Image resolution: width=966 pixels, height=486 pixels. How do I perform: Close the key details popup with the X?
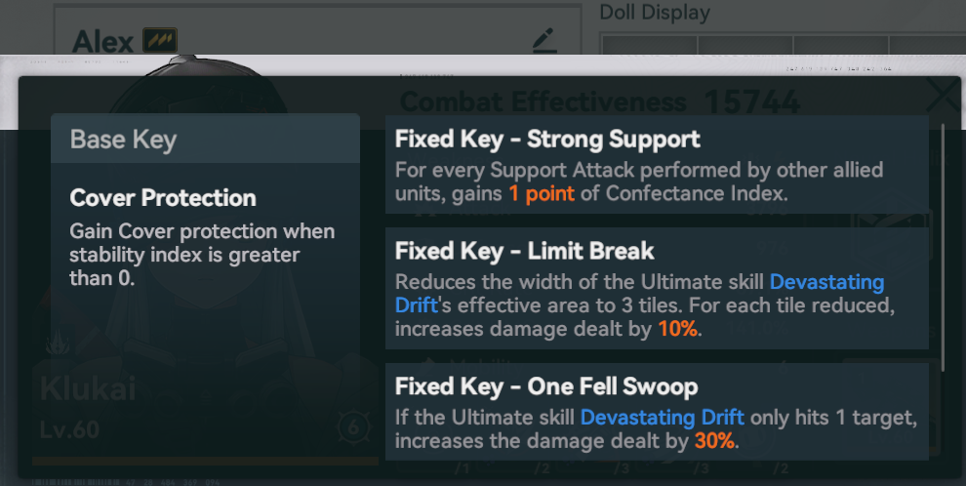(944, 96)
